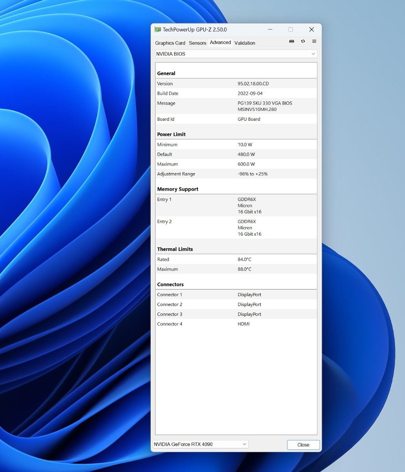Click the Close button
The height and width of the screenshot is (472, 405).
(303, 445)
